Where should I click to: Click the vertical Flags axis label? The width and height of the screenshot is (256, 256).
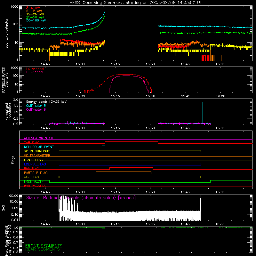tap(13, 160)
